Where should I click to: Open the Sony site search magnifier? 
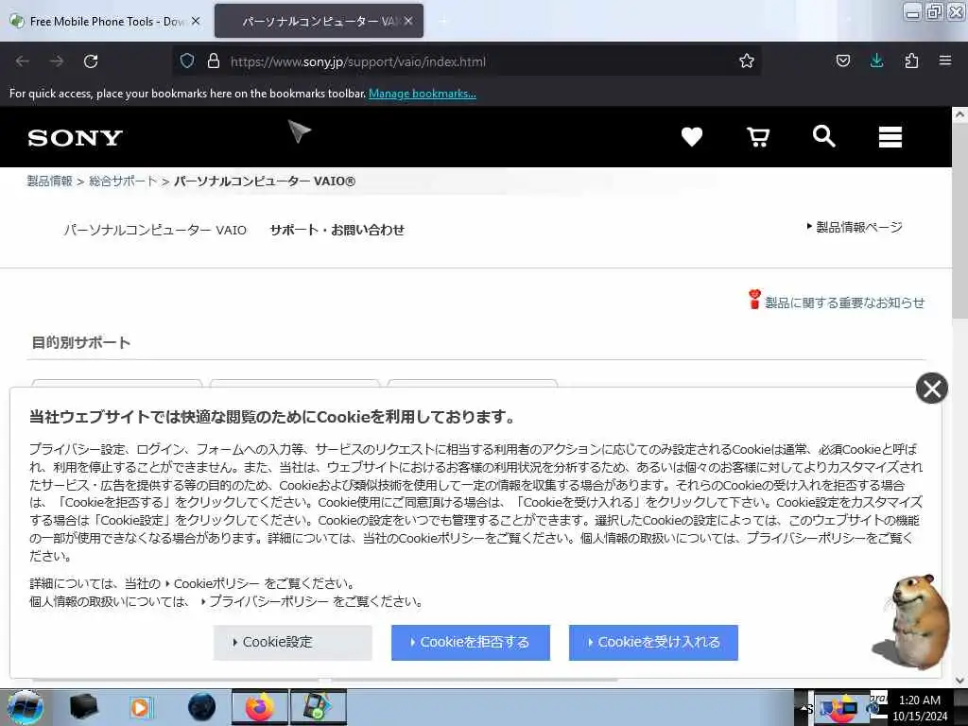pos(824,136)
